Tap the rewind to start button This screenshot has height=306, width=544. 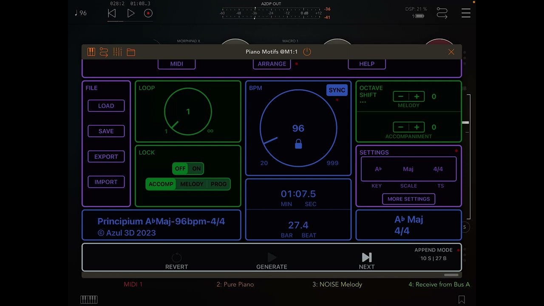(112, 14)
